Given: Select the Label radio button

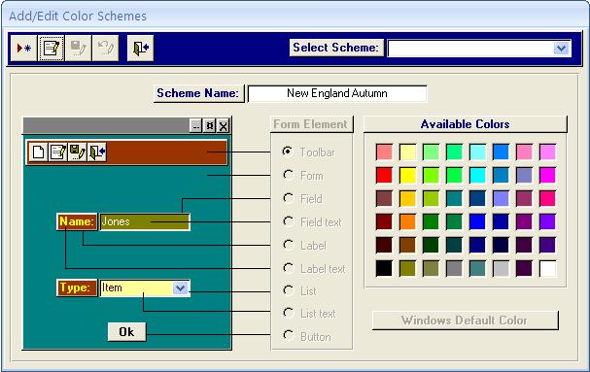Looking at the screenshot, I should (x=288, y=245).
